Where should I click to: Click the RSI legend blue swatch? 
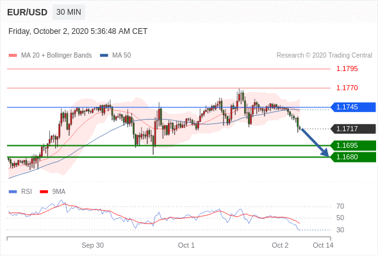click(13, 192)
